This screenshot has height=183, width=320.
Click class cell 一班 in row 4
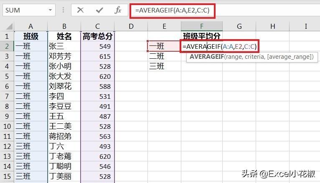31,66
